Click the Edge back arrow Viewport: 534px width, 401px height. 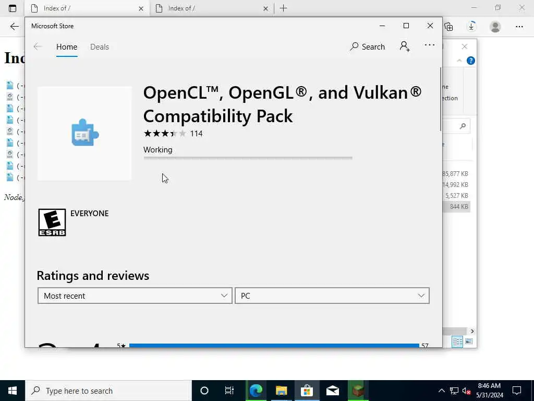[x=14, y=26]
